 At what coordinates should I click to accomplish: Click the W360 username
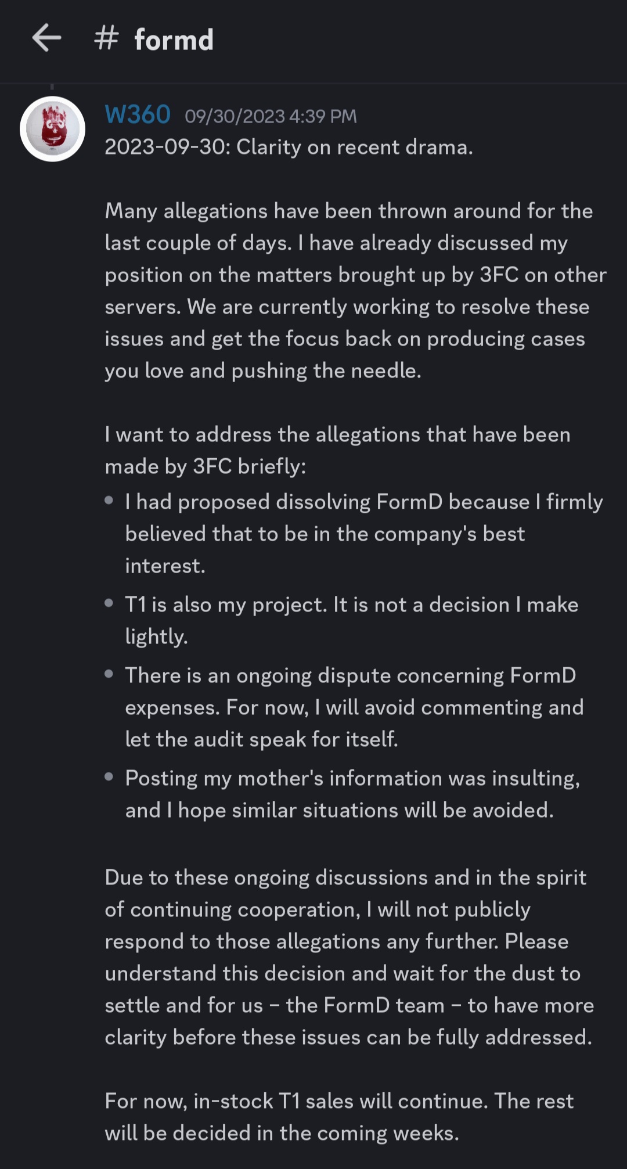pyautogui.click(x=138, y=114)
